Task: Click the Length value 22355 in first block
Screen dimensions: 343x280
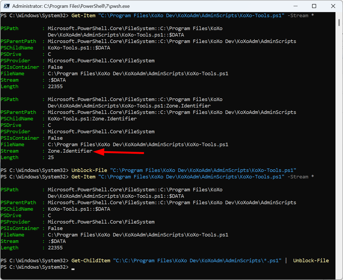Action: [x=55, y=86]
